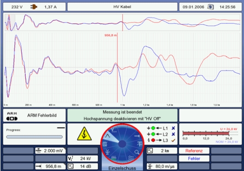Click the 14:25:56 clock
244x171 pixels.
[227, 7]
